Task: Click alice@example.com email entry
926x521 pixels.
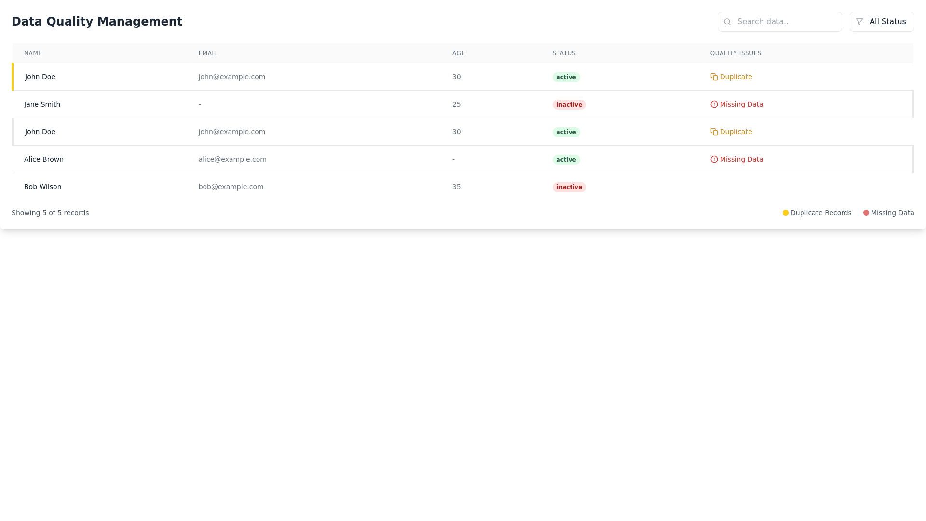Action: (232, 159)
